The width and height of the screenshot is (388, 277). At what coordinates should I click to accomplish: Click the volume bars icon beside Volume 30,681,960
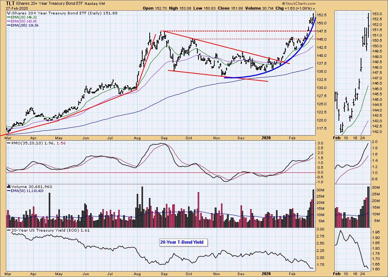[8, 187]
